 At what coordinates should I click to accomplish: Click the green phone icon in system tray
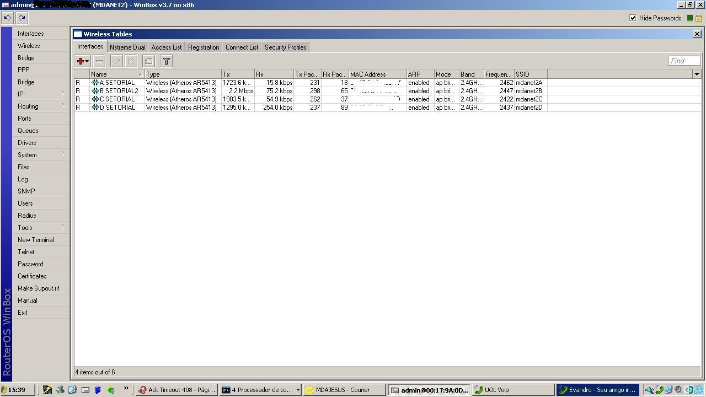(x=659, y=390)
